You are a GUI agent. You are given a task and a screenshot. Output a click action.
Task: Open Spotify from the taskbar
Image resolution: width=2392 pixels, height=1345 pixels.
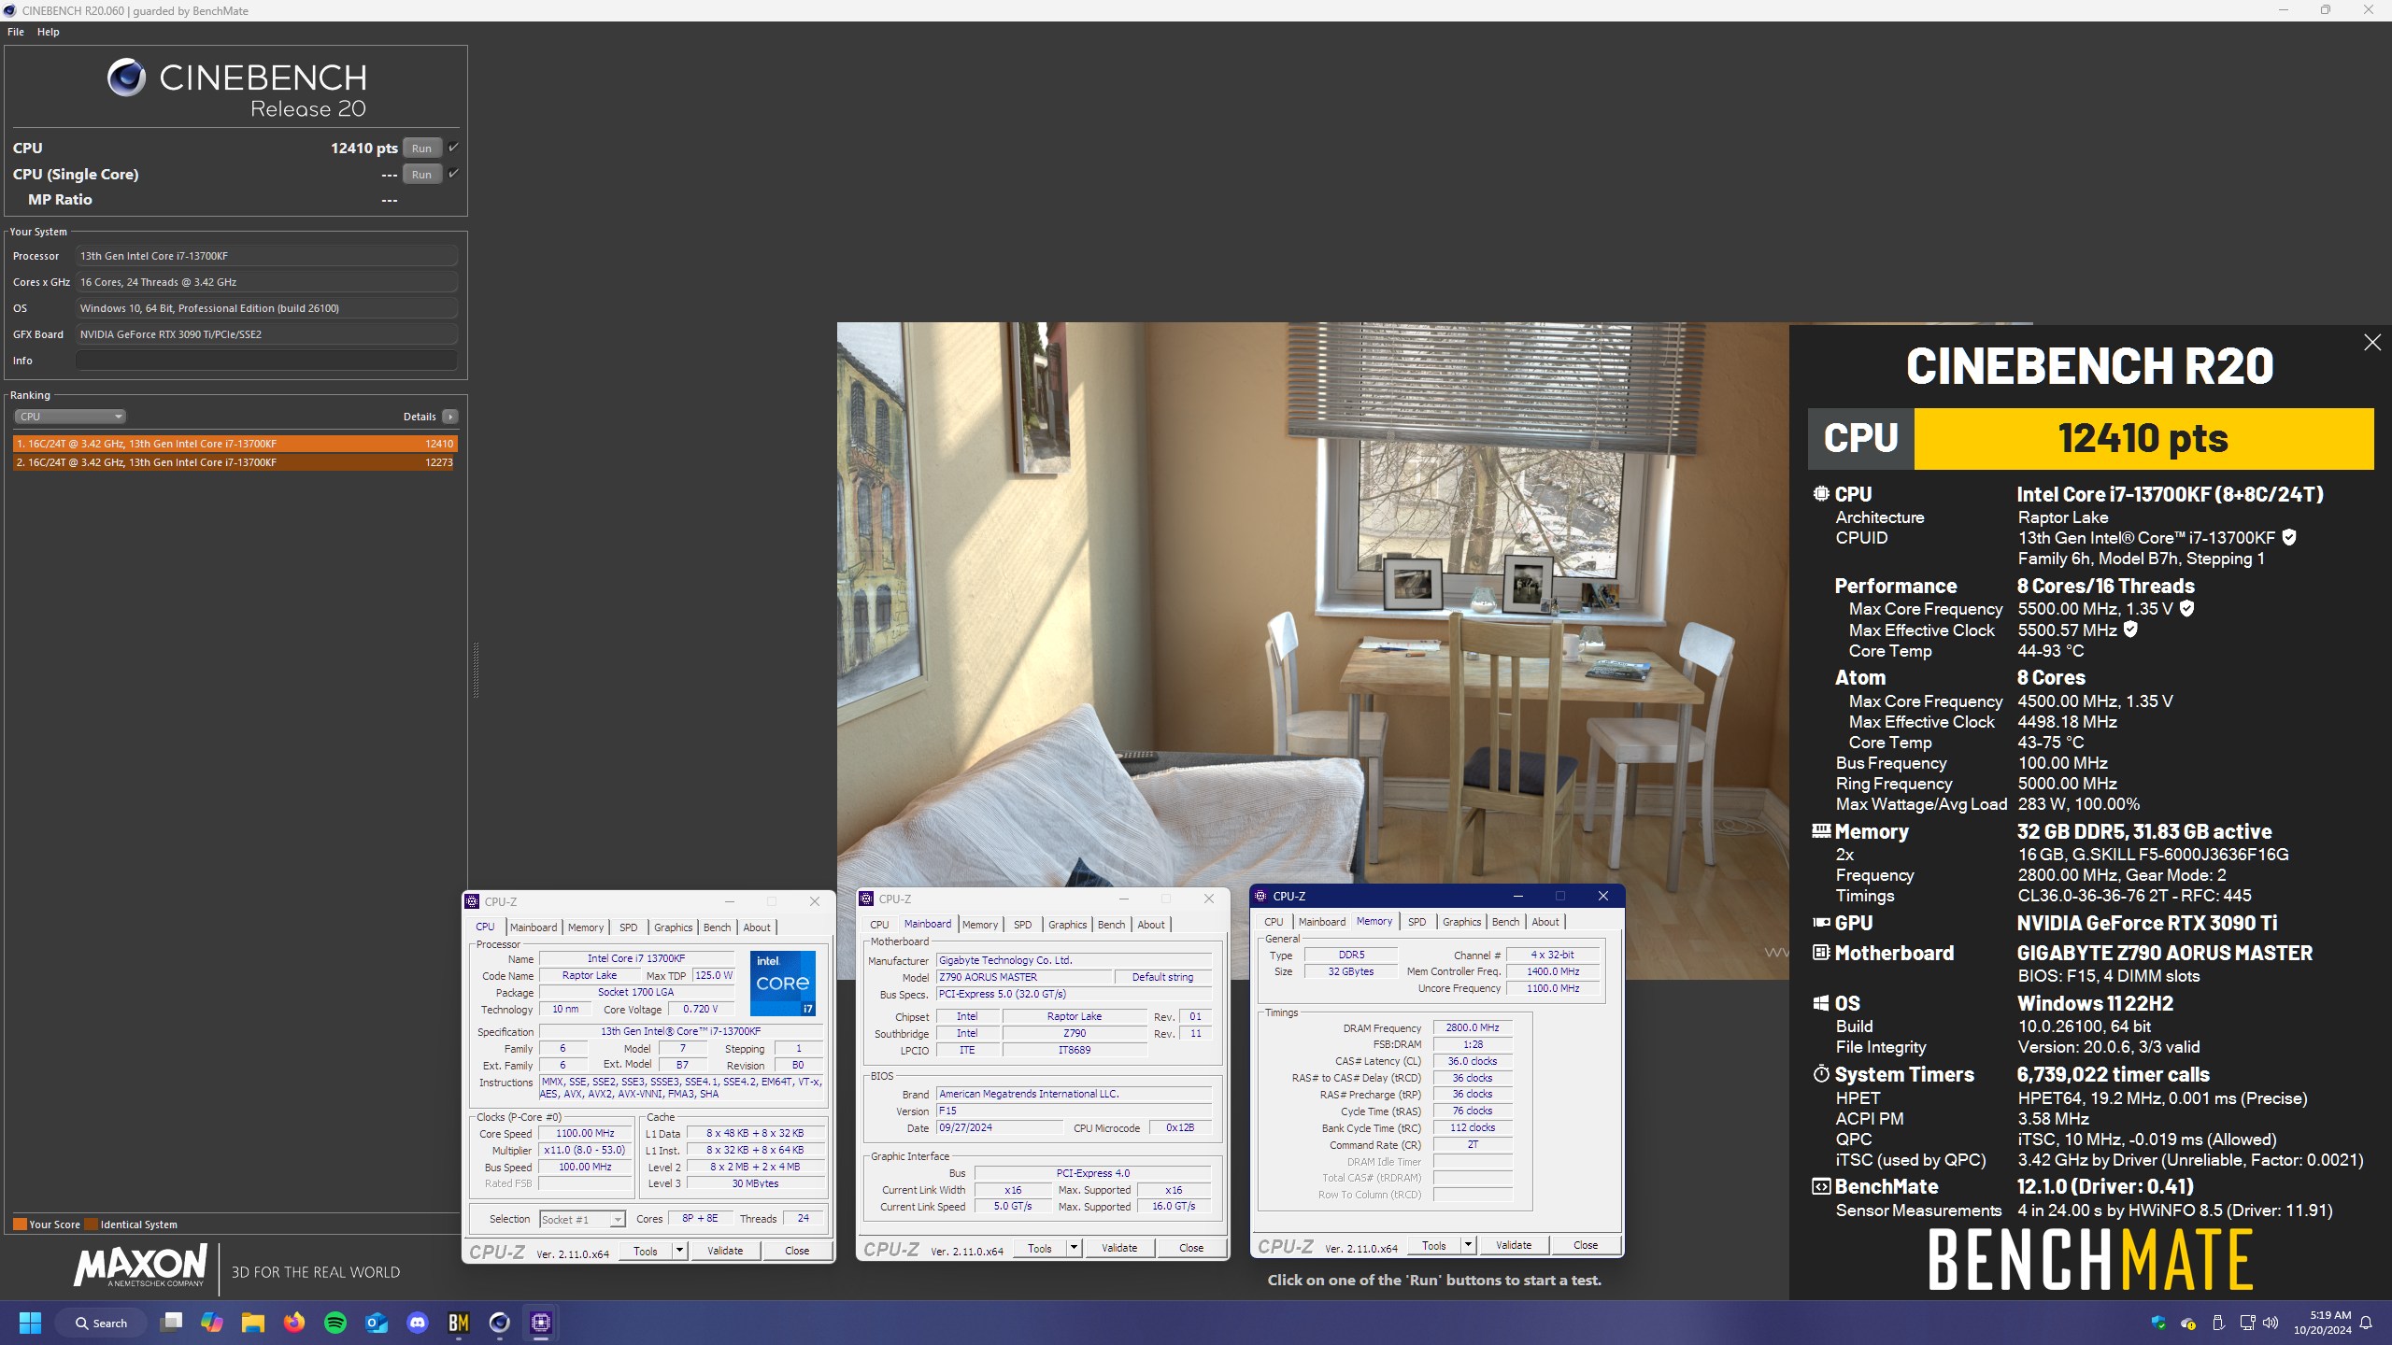click(335, 1323)
